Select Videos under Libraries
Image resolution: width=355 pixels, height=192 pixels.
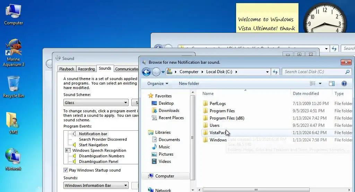click(x=162, y=162)
